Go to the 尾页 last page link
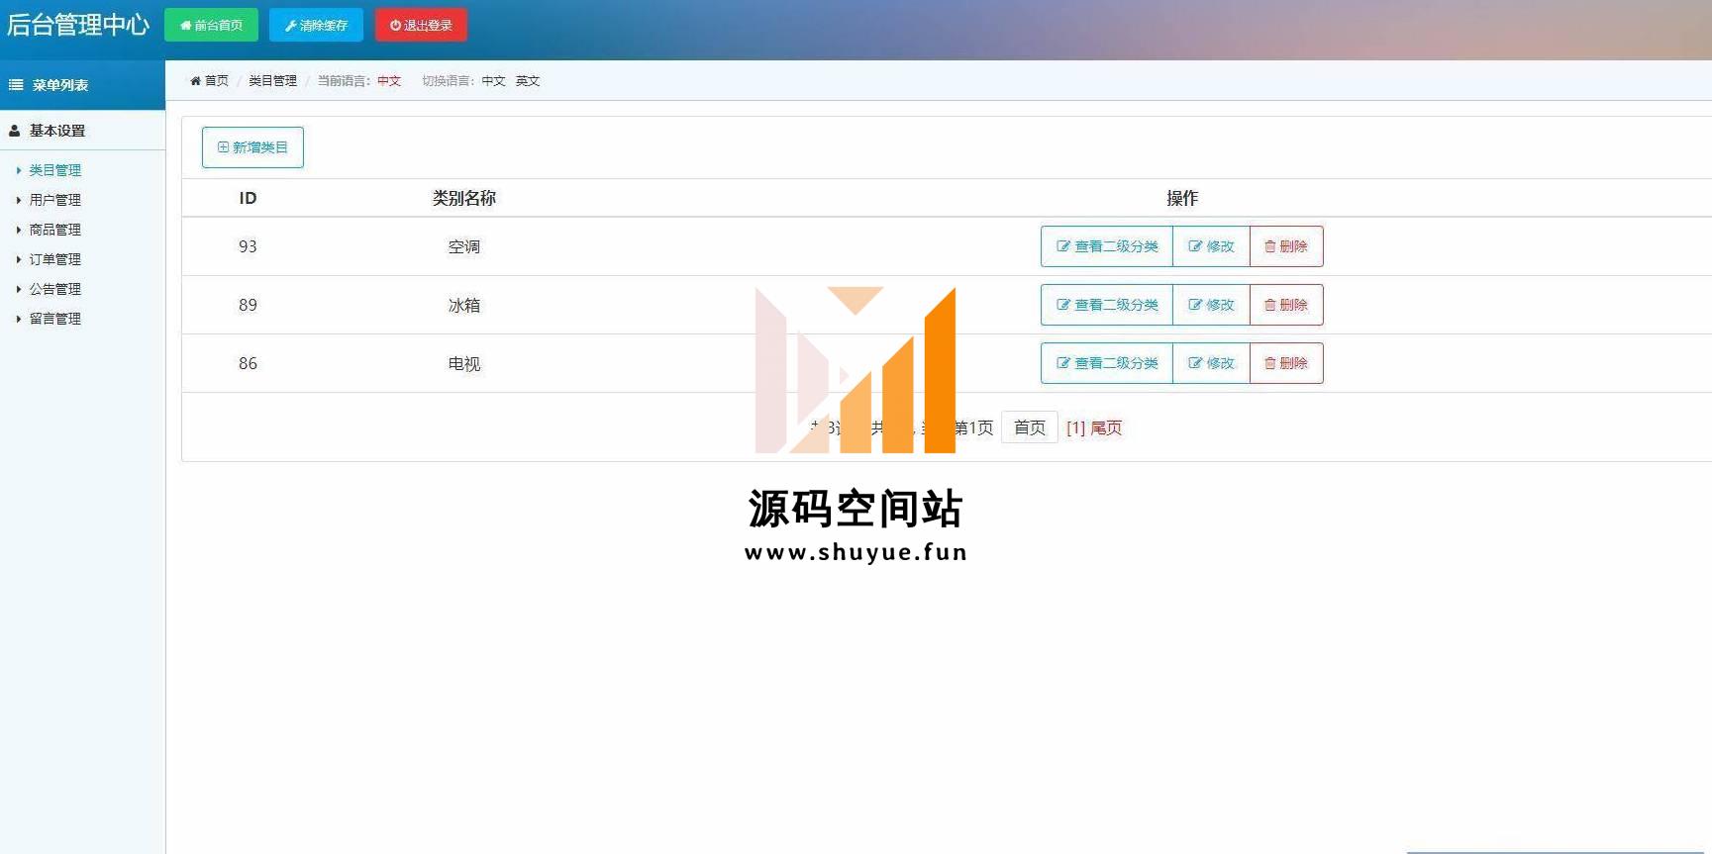 [x=1106, y=427]
